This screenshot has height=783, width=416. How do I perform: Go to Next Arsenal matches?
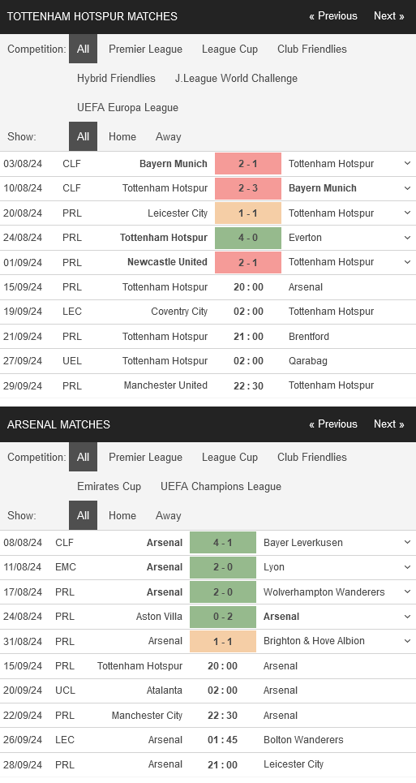(389, 424)
